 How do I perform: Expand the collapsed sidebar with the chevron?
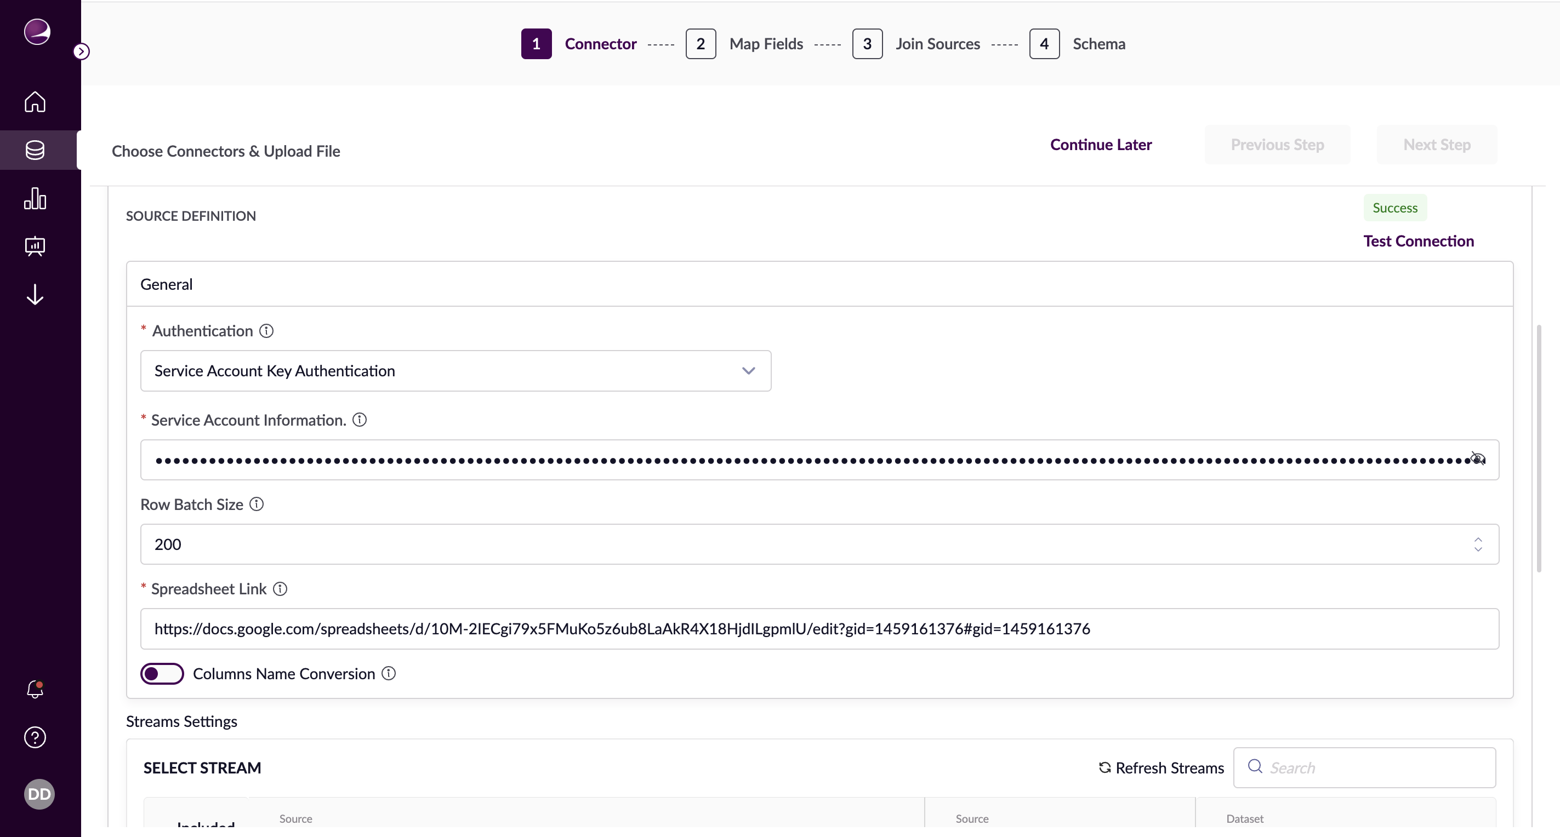pos(82,51)
